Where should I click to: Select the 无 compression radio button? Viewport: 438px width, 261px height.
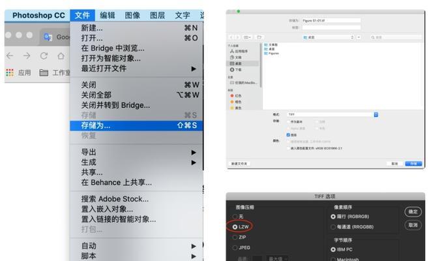coord(235,217)
